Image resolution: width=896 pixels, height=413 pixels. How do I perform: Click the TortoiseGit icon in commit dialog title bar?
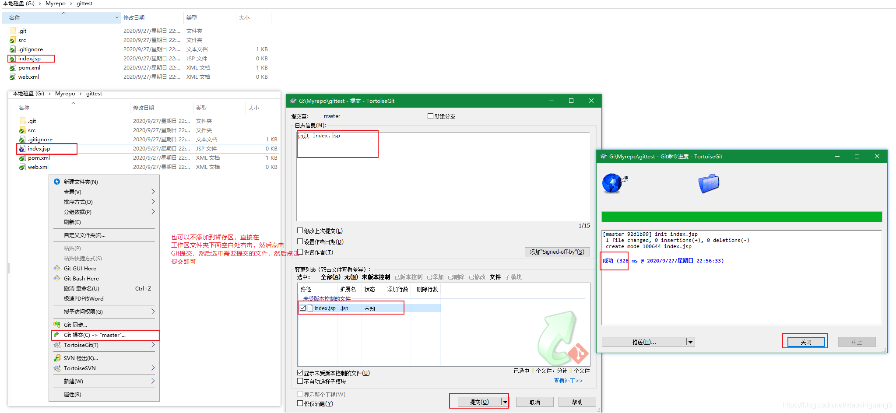(x=293, y=101)
